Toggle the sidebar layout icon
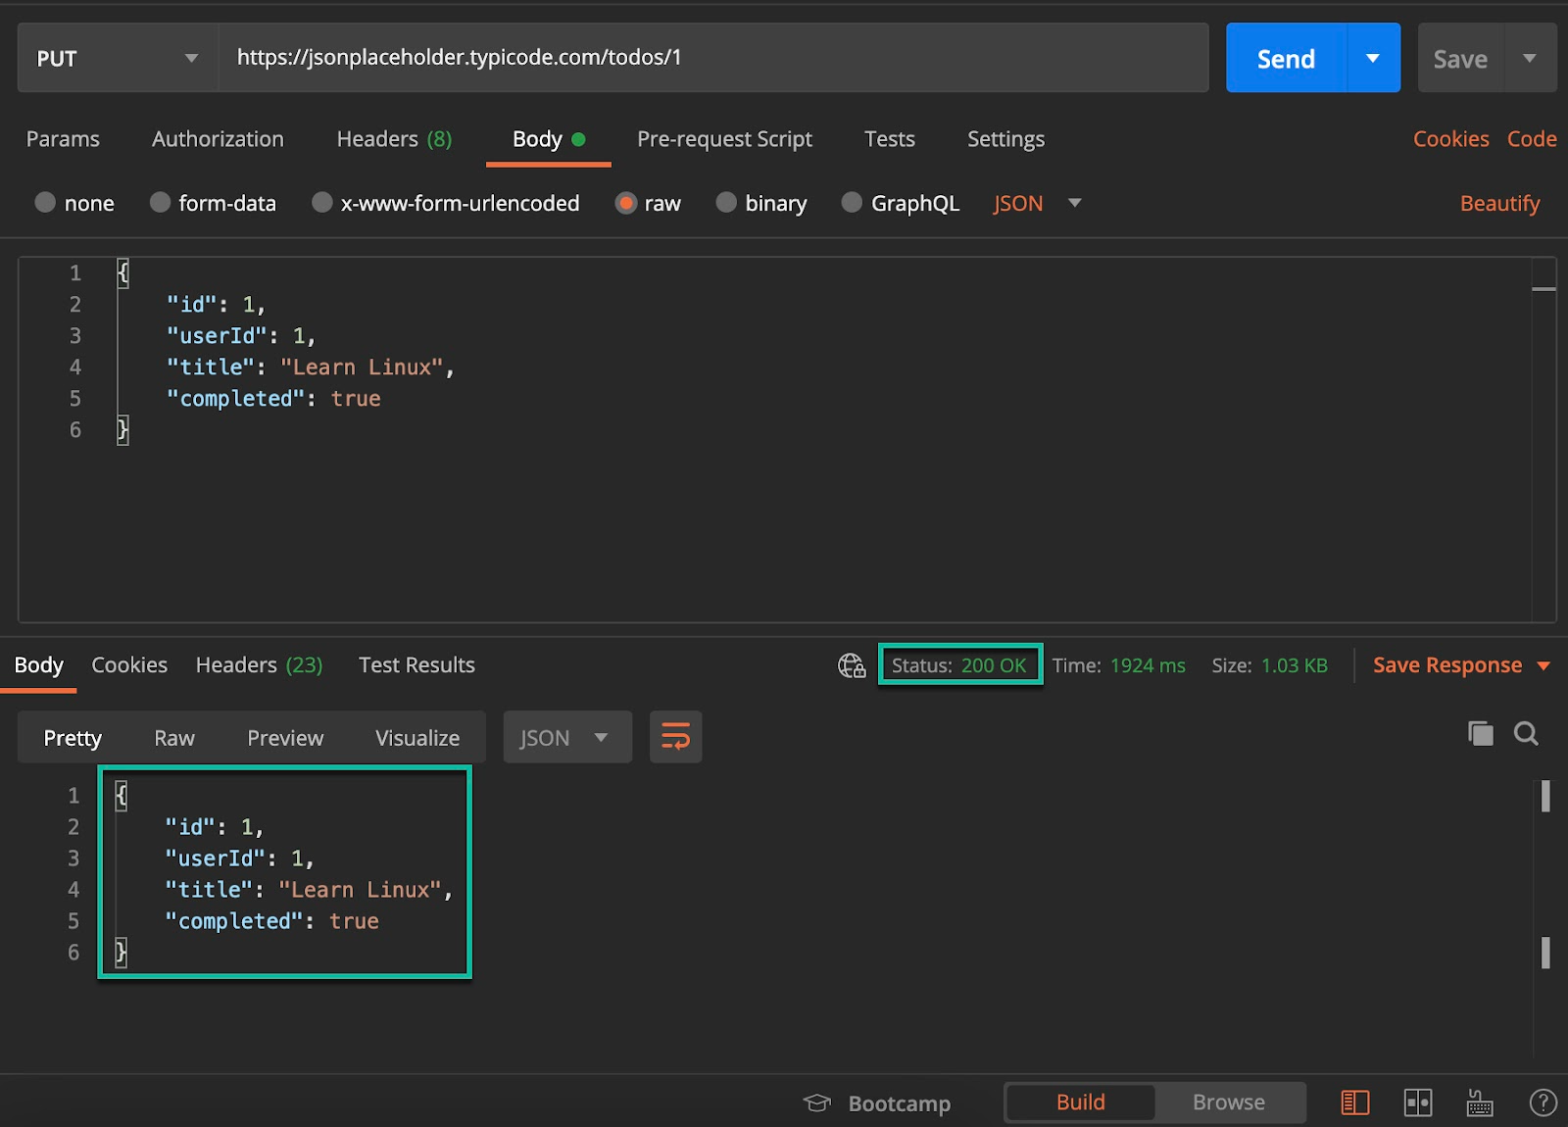 (x=1354, y=1102)
